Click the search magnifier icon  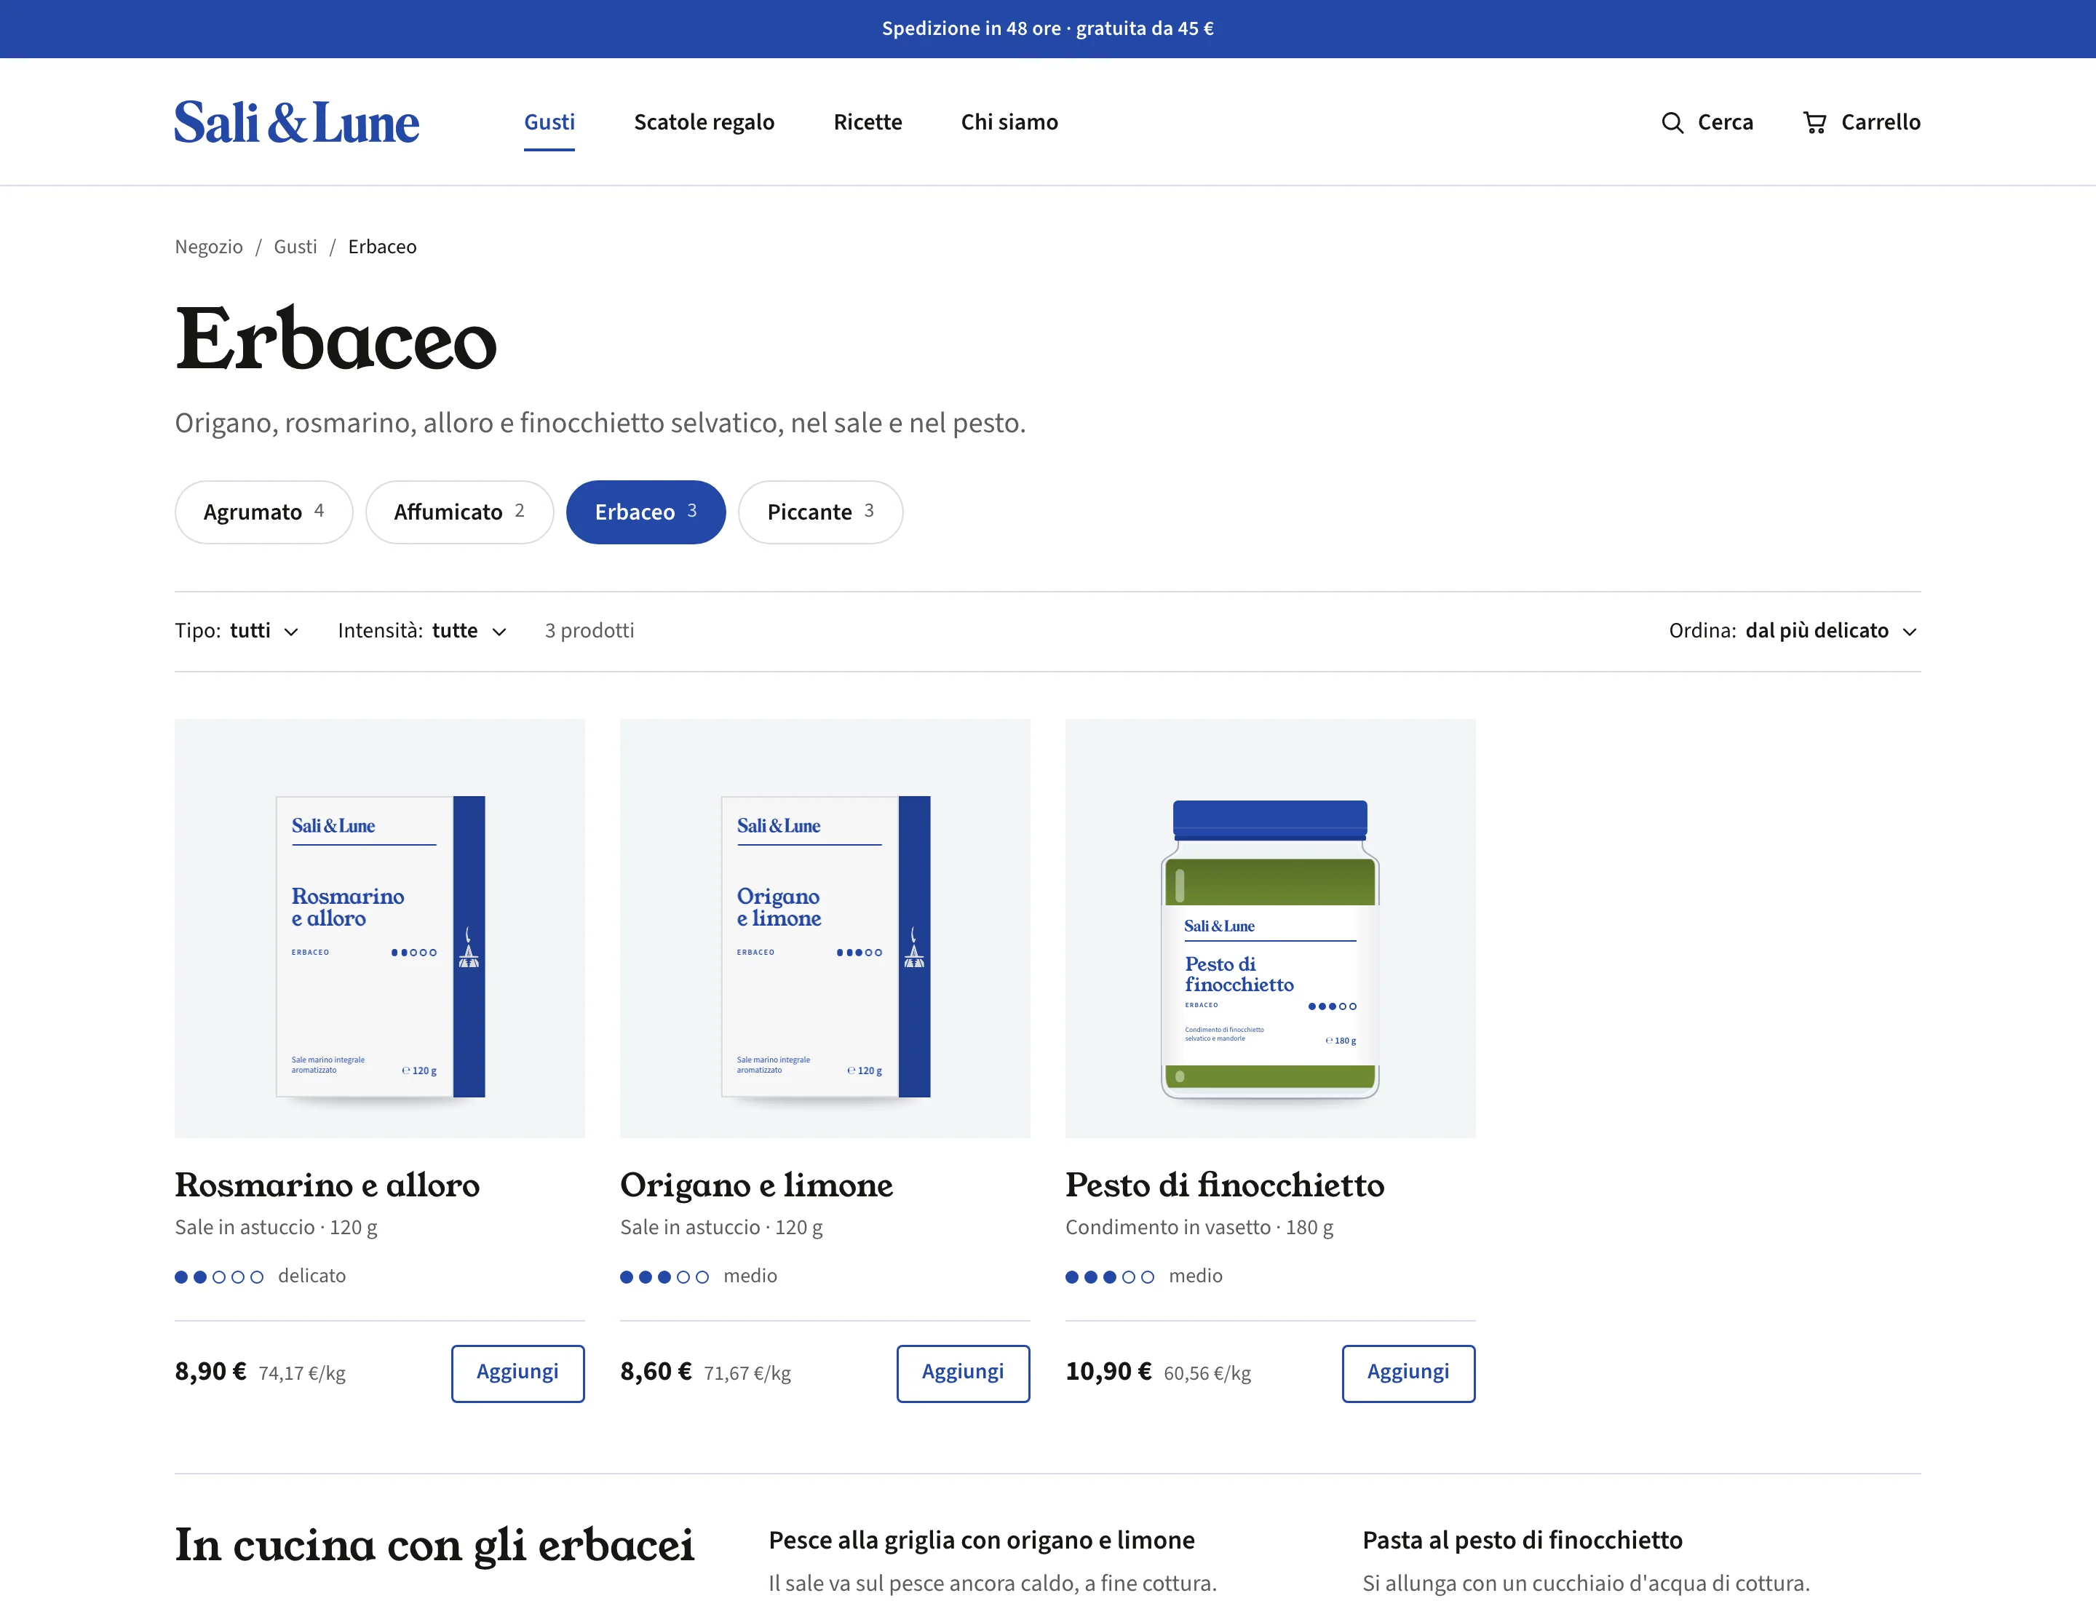[x=1672, y=123]
